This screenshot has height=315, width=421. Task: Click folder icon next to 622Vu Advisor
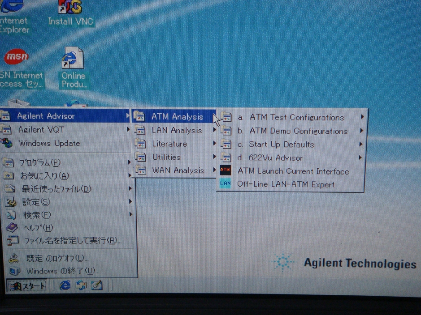(226, 157)
